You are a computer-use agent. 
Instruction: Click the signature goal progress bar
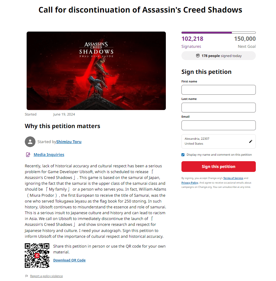[x=218, y=32]
